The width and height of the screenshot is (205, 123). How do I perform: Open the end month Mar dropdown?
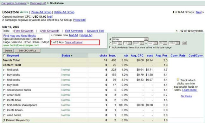click(x=153, y=43)
